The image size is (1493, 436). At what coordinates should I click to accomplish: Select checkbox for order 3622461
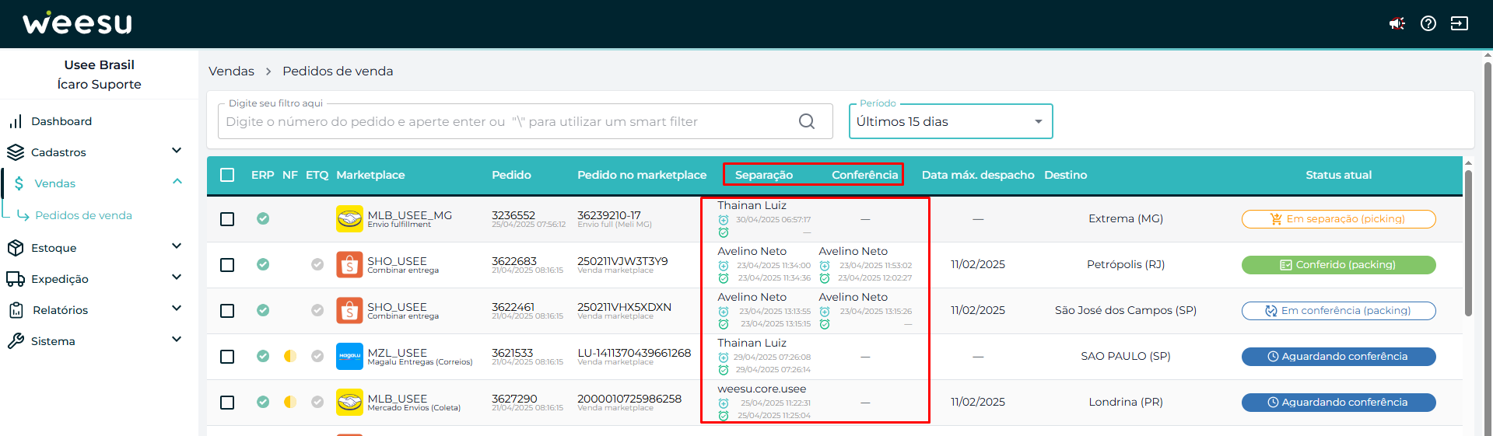pos(227,311)
